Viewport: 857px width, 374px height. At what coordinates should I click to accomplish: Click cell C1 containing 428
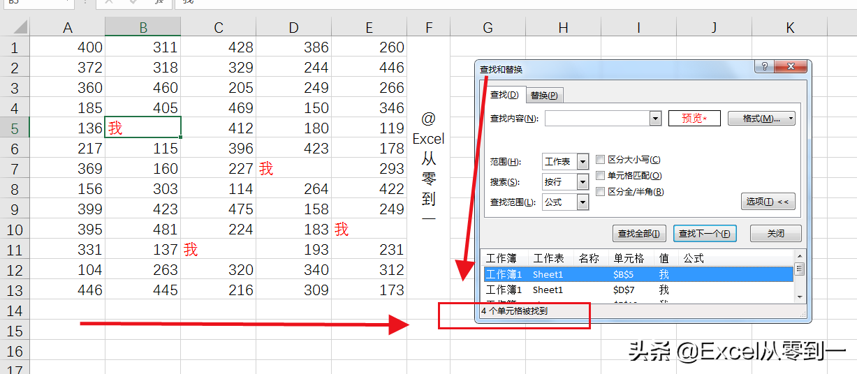(x=219, y=47)
